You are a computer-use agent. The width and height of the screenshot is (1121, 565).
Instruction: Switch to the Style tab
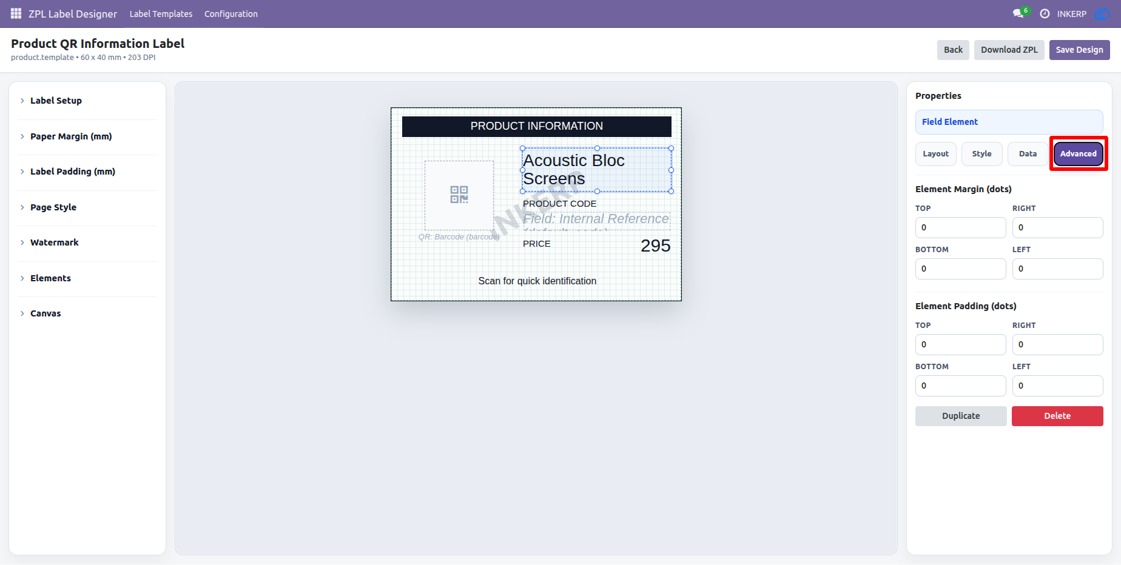(x=981, y=154)
